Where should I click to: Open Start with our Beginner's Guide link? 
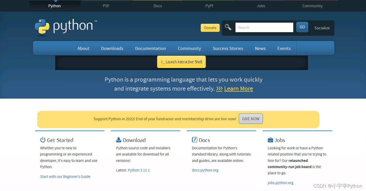click(x=65, y=177)
